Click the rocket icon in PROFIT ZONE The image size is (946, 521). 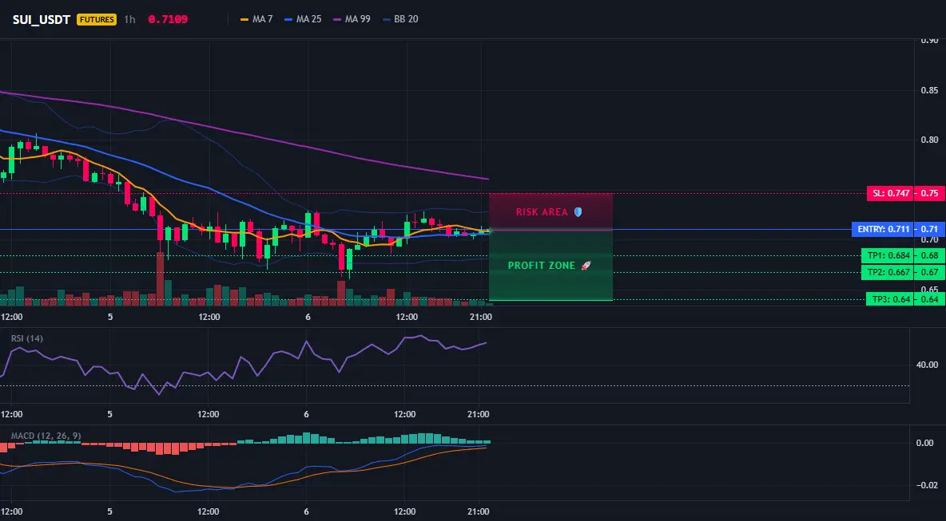[x=586, y=266]
